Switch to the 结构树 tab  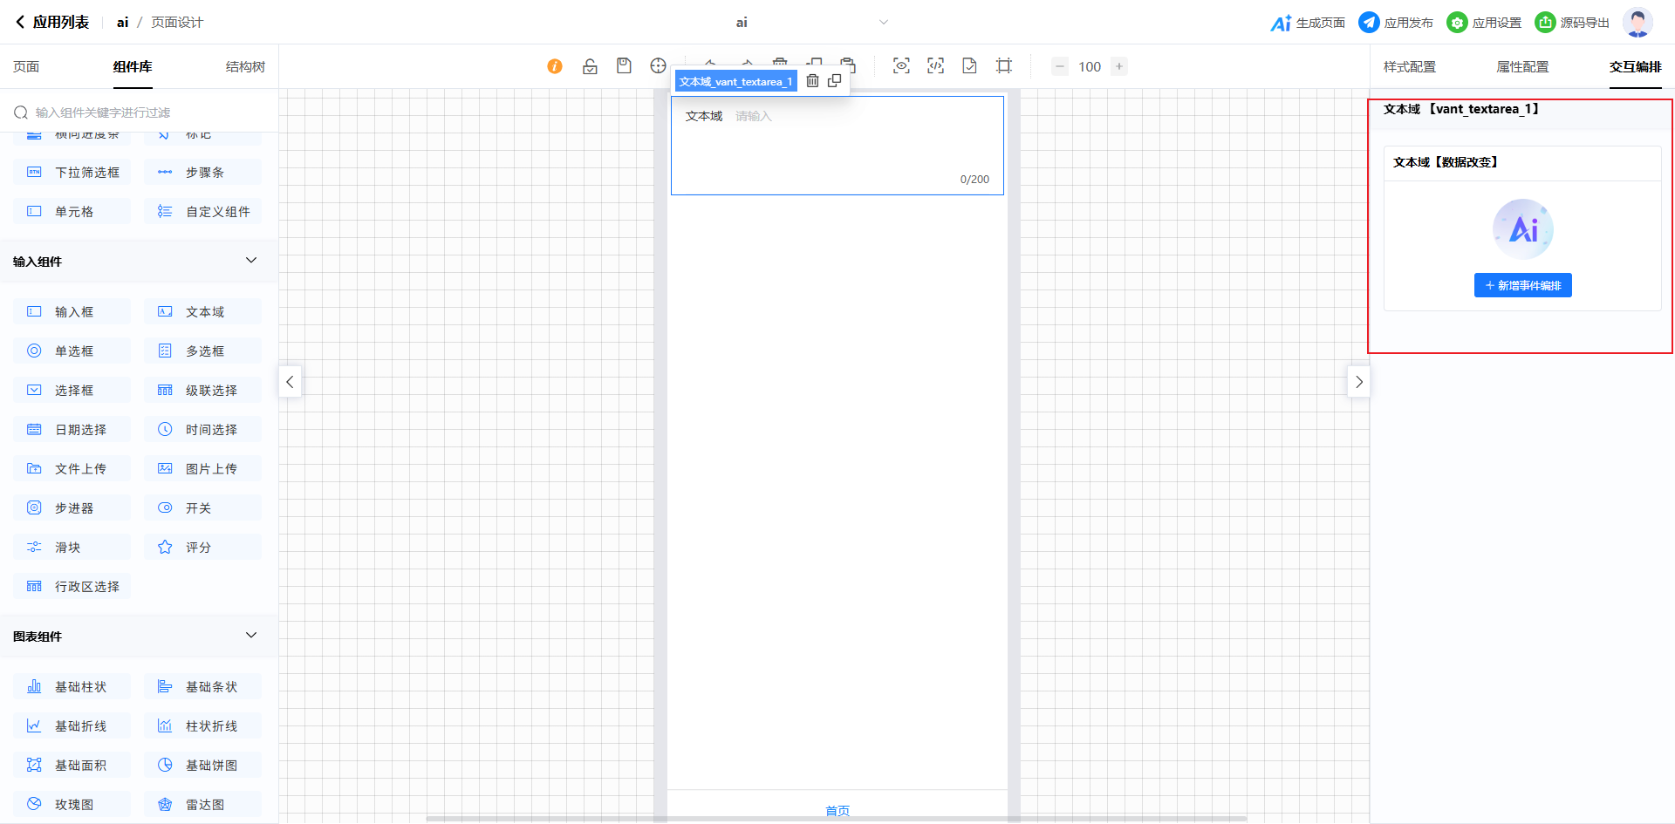point(245,67)
